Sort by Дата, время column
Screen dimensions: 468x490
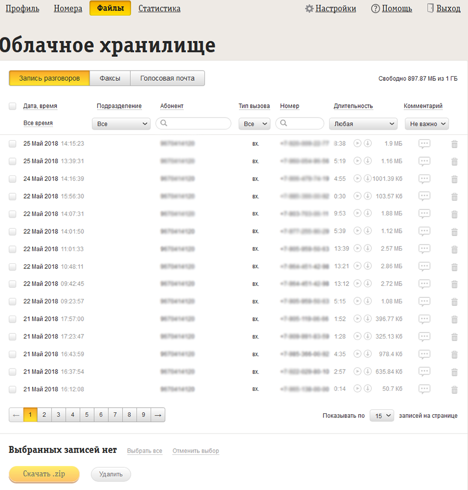pos(40,106)
